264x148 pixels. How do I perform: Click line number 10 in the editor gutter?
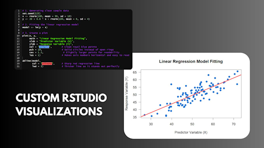[x=18, y=36]
